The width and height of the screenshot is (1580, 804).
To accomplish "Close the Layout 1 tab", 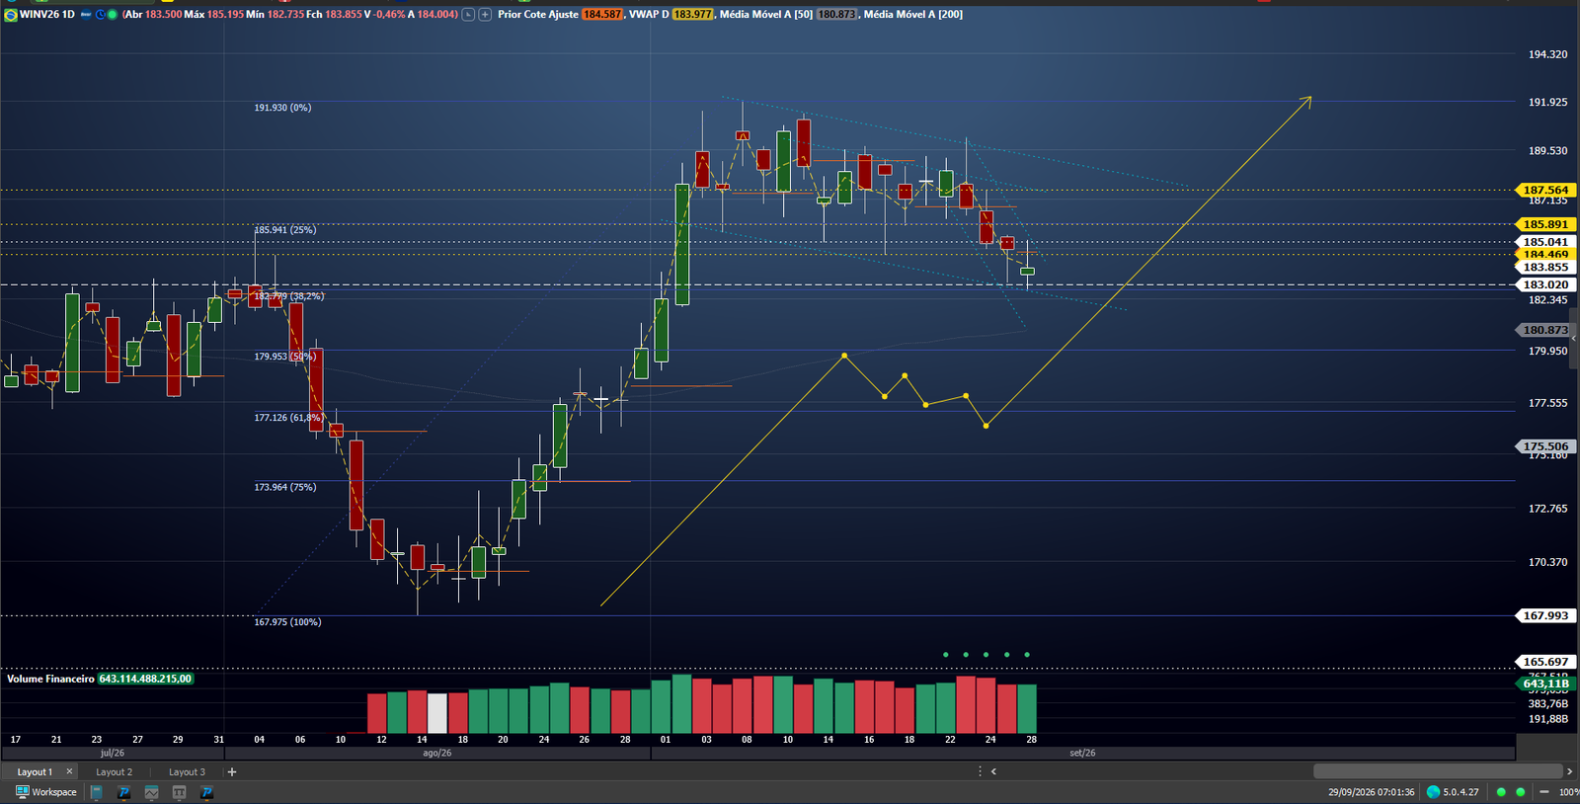I will pos(69,771).
